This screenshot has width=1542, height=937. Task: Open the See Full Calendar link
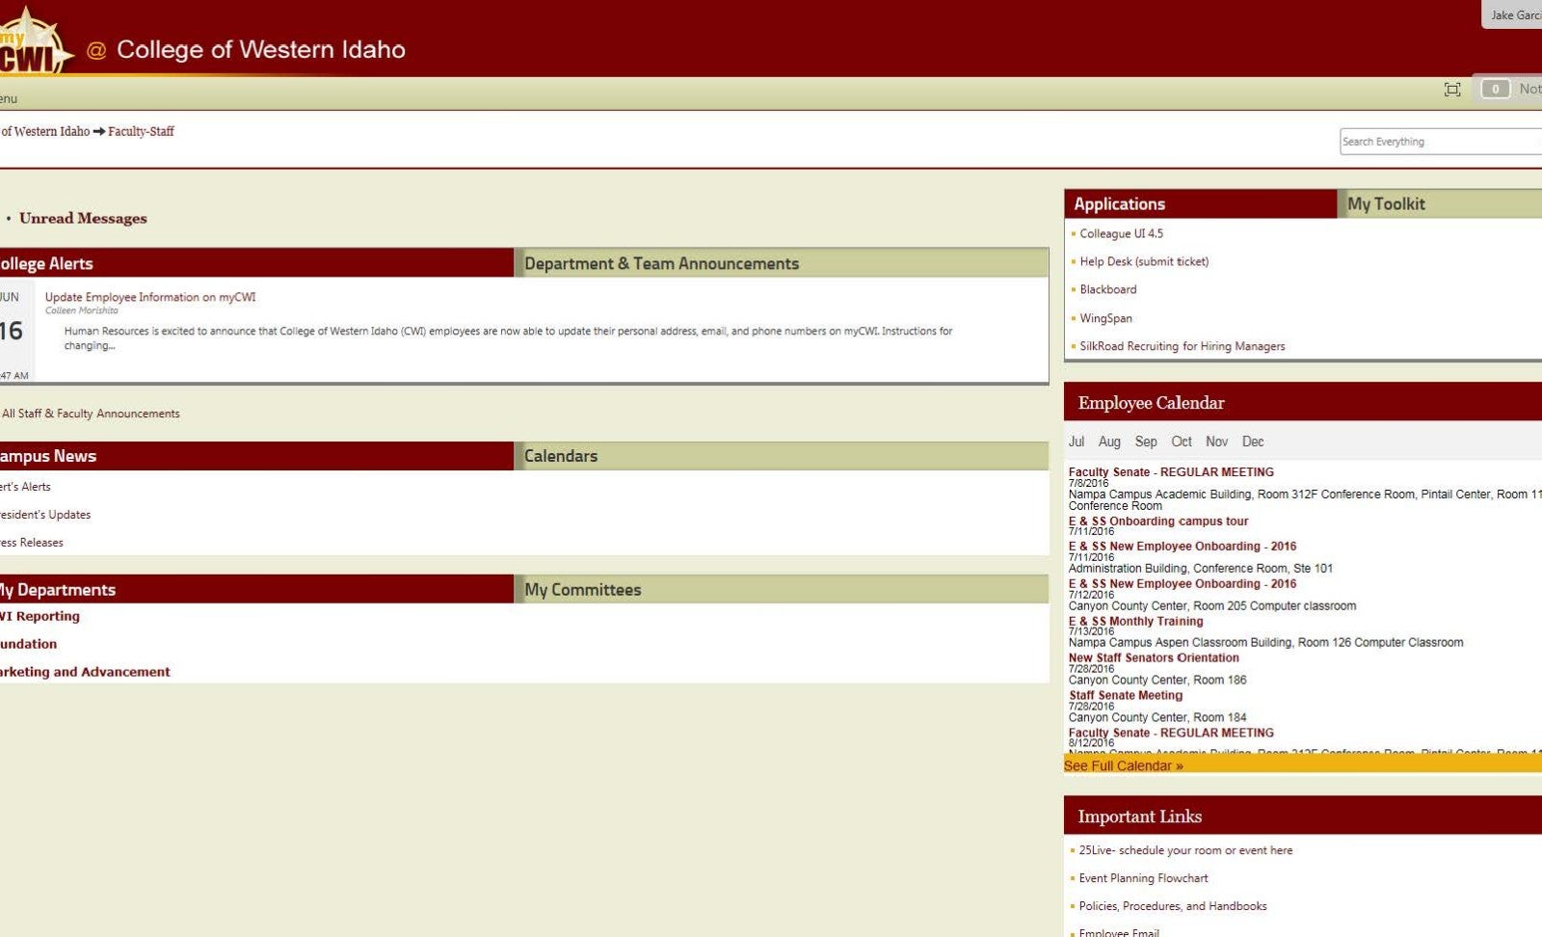[x=1123, y=766]
